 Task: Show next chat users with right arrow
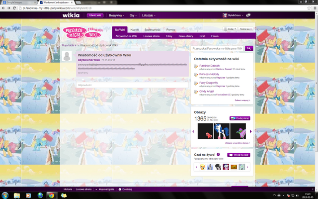247,167
